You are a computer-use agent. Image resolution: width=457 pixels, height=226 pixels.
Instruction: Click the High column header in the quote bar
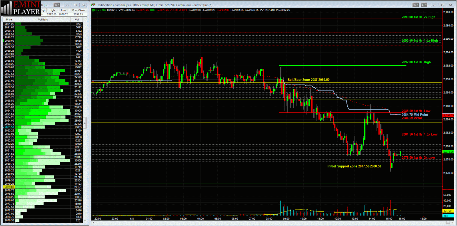click(x=52, y=10)
